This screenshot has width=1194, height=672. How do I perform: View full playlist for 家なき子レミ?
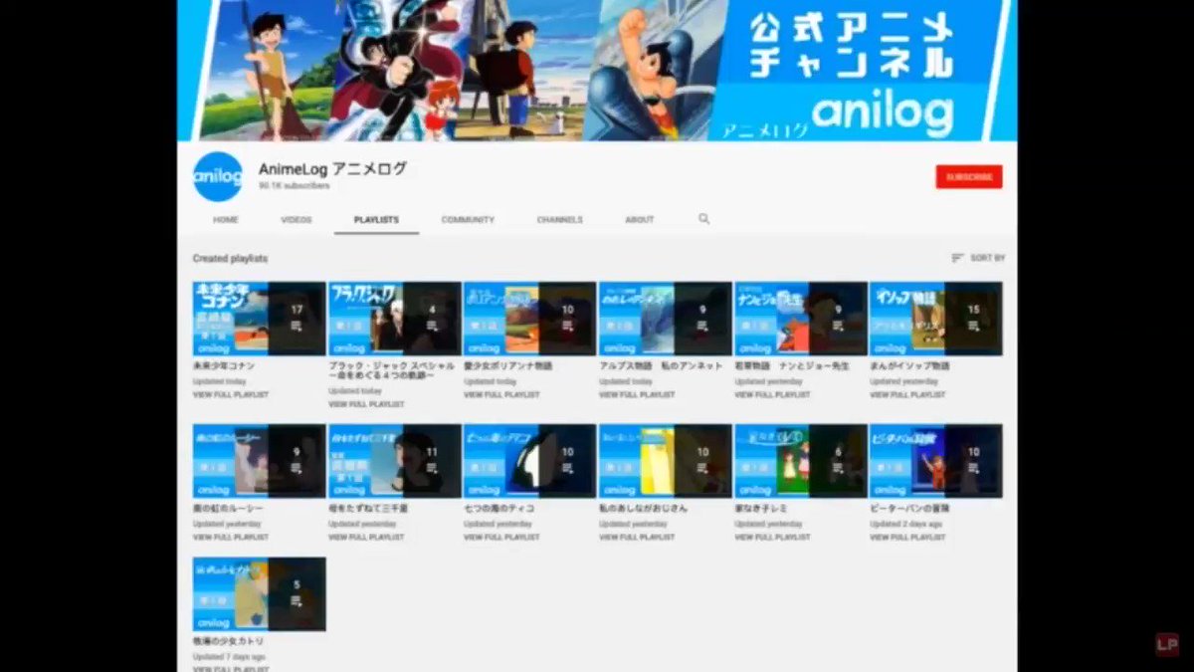772,538
